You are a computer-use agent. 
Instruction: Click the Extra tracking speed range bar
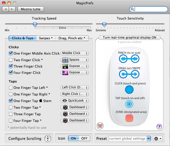[63, 28]
